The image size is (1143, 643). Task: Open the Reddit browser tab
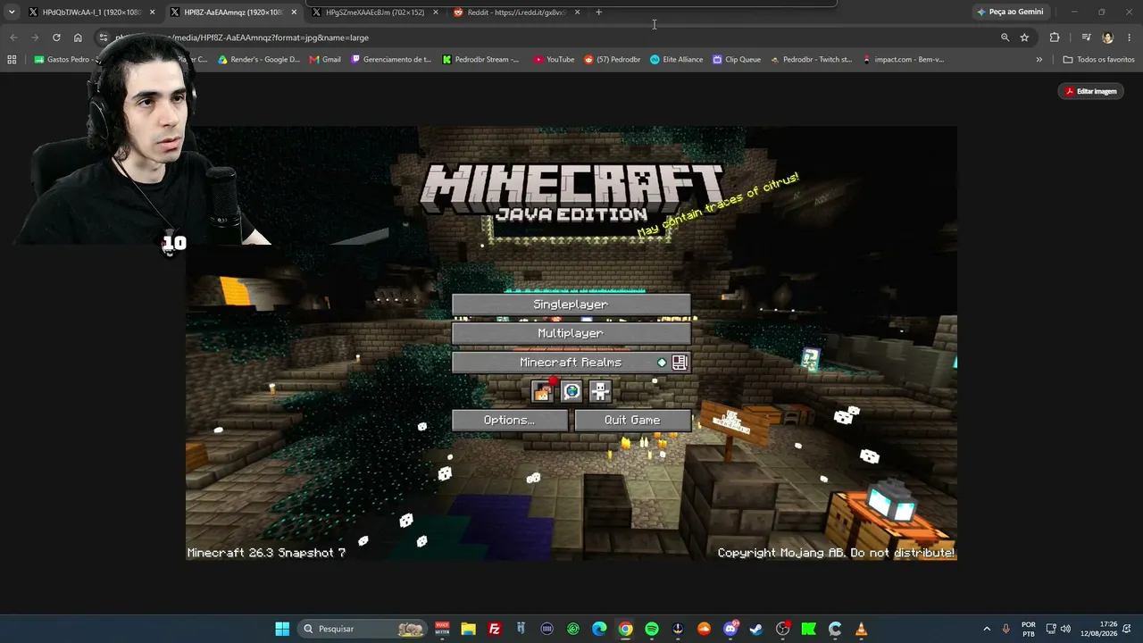[517, 13]
